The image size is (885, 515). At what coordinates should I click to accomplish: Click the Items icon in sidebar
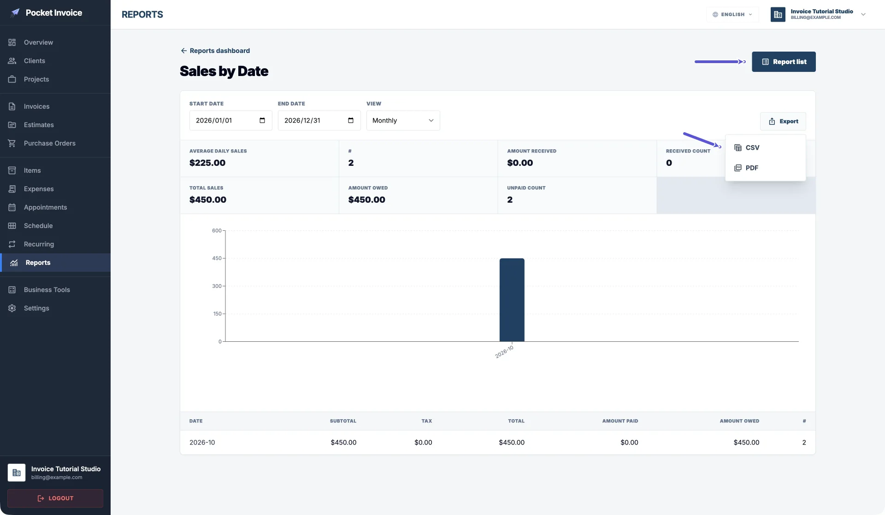[12, 170]
